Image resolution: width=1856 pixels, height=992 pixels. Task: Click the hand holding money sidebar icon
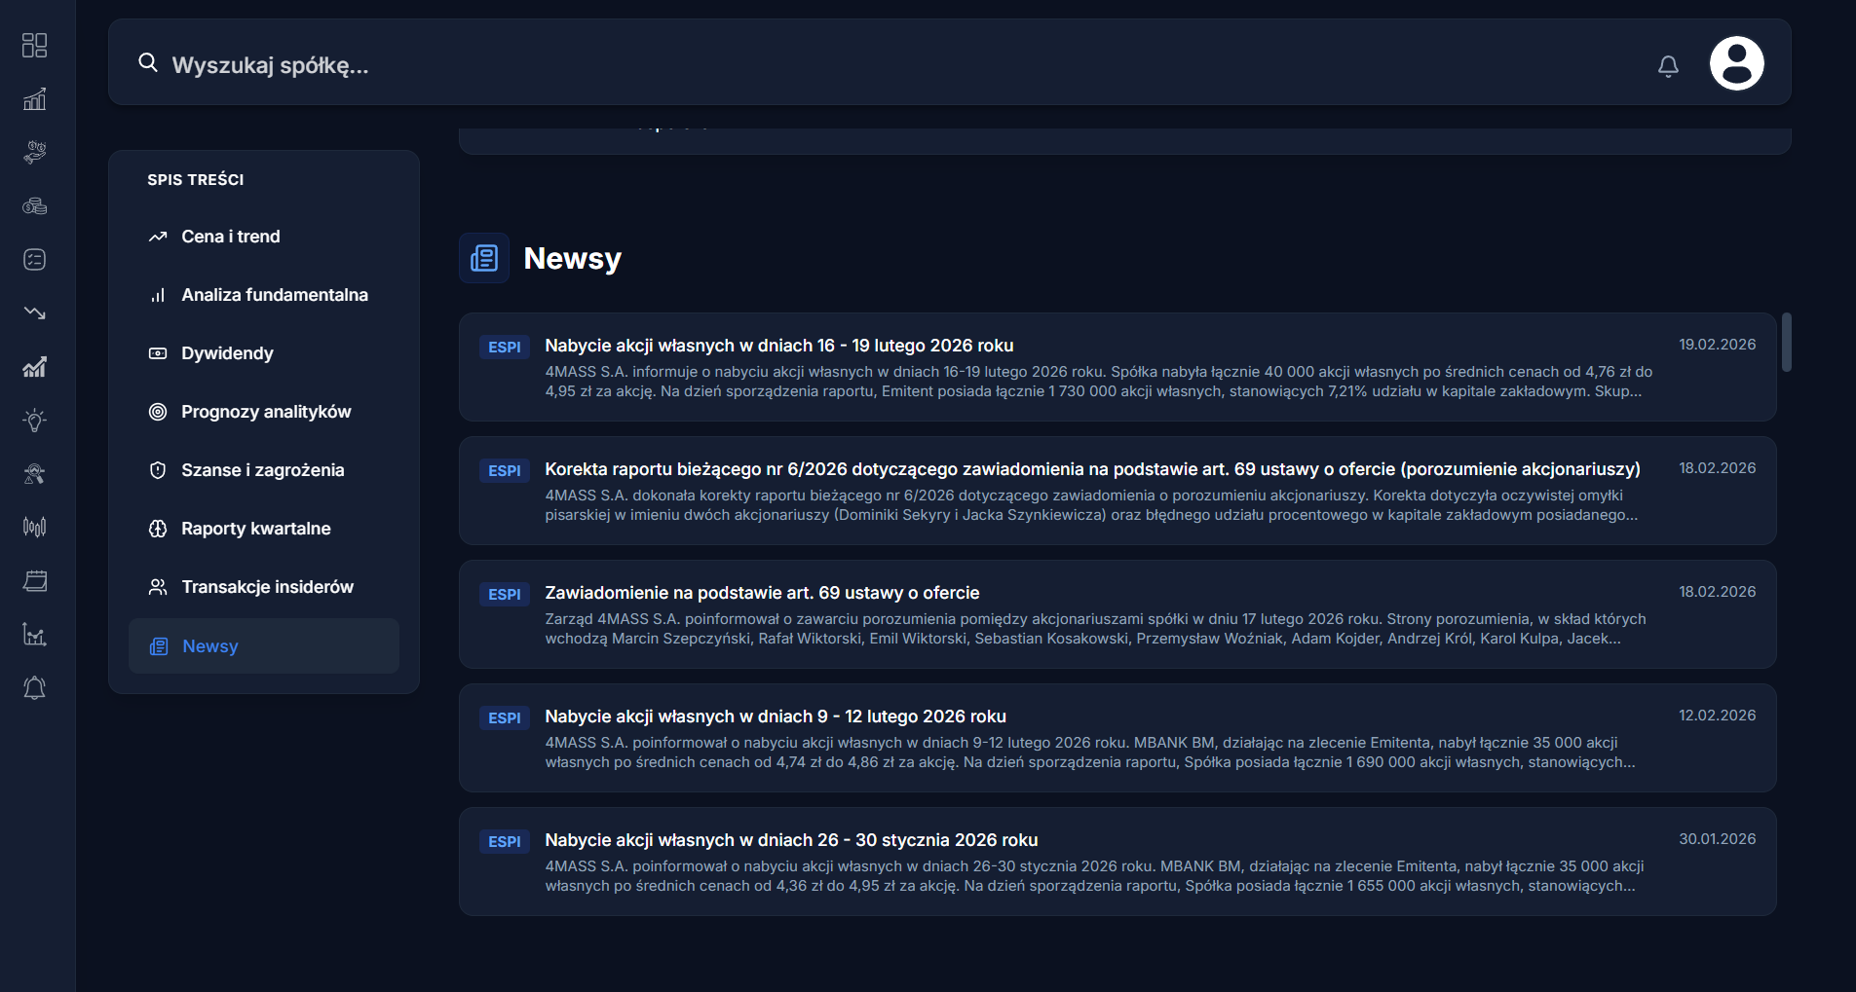35,153
